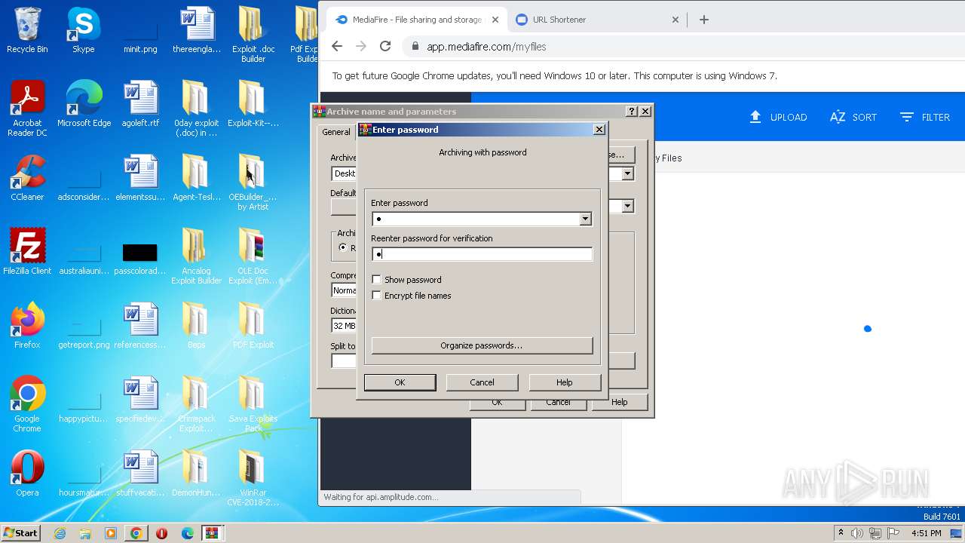
Task: Open the Windows Start menu
Action: (x=21, y=533)
